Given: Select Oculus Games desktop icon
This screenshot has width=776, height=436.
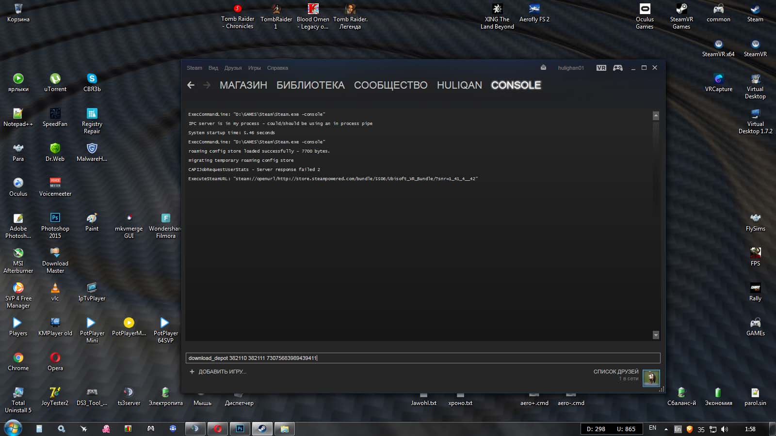Looking at the screenshot, I should 645,16.
